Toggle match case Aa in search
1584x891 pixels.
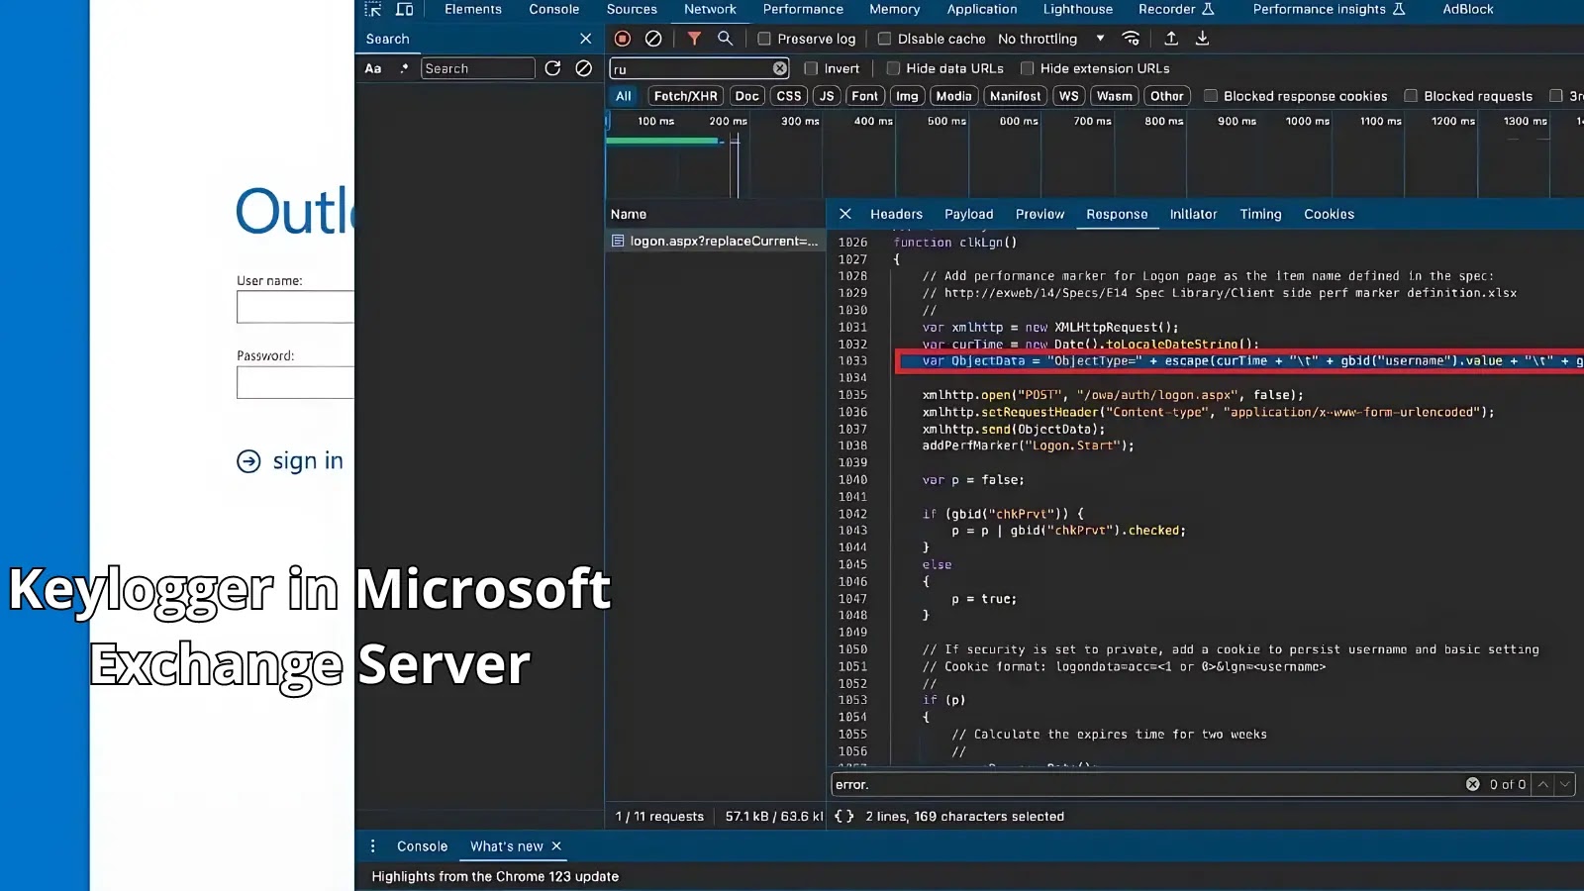[373, 68]
